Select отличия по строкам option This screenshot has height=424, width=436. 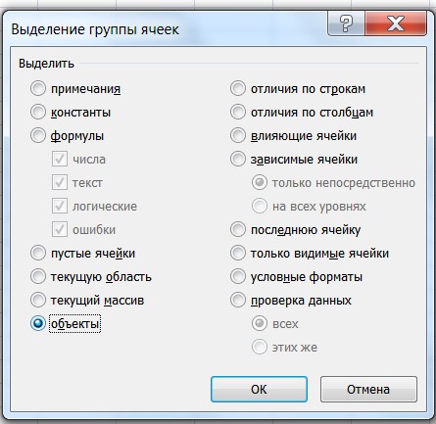(x=238, y=88)
